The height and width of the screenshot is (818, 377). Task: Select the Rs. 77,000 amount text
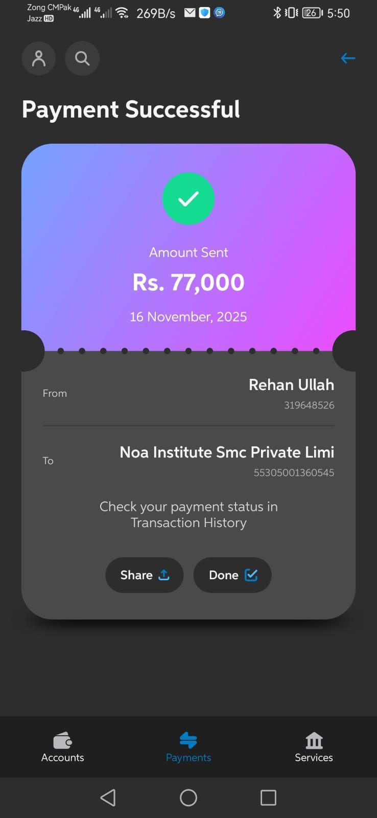[x=188, y=282]
